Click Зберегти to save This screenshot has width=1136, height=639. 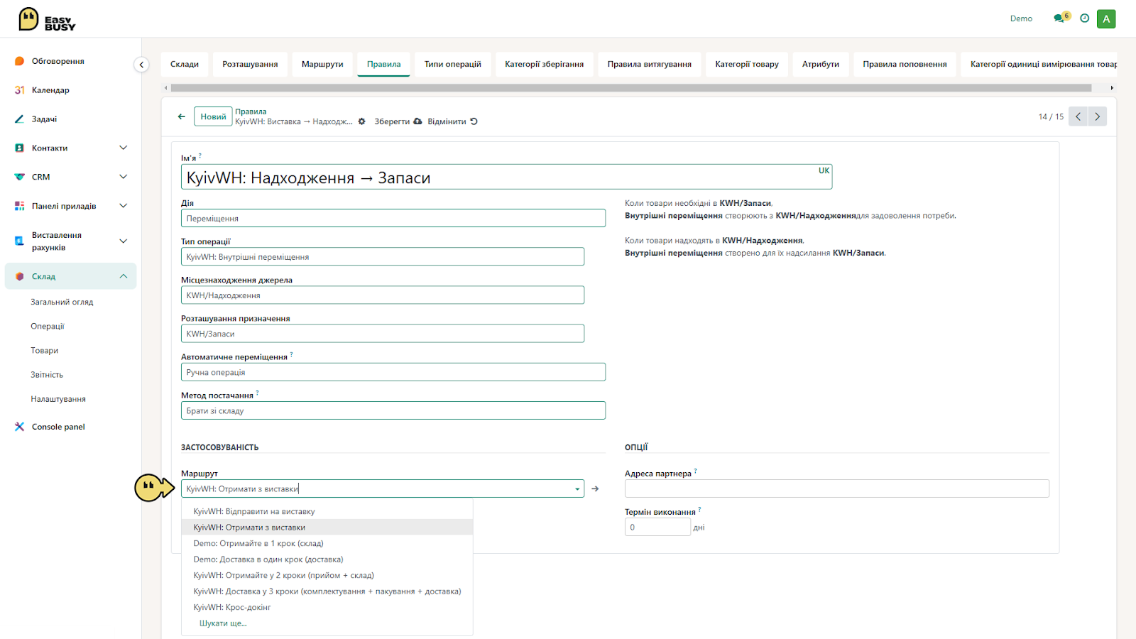392,121
